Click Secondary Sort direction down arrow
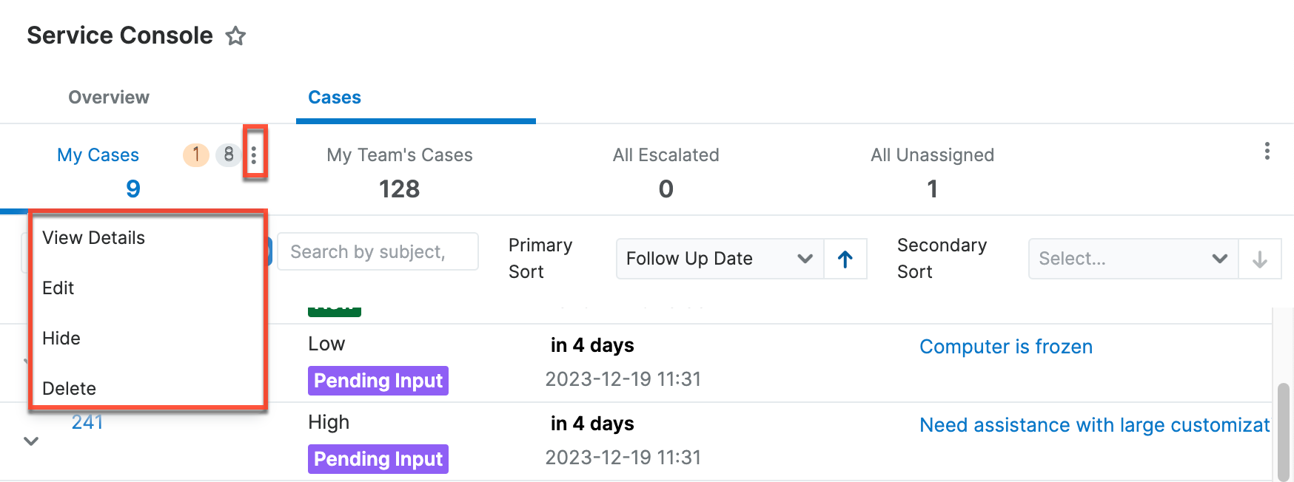The image size is (1294, 482). 1259,259
